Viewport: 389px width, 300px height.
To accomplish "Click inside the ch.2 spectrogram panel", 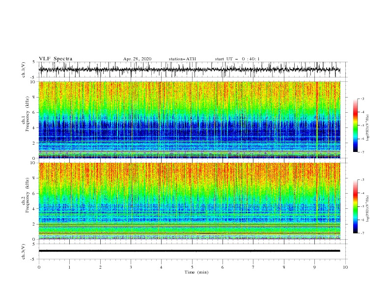I will [x=189, y=201].
